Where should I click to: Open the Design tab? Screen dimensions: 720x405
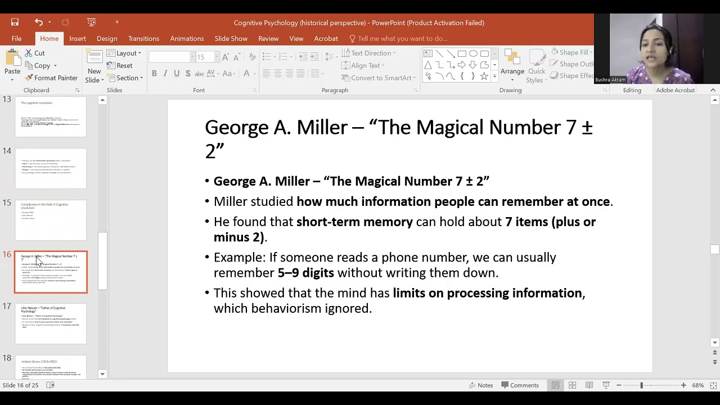tap(107, 38)
